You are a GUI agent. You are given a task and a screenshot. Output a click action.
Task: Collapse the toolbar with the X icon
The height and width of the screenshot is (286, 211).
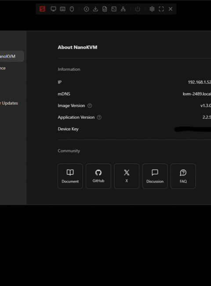click(x=171, y=9)
